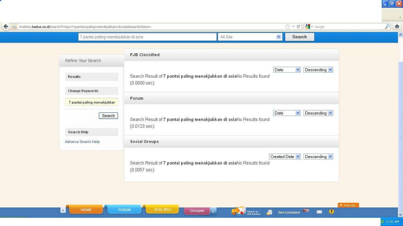
Task: Open the URL history dropdown arrow
Action: [293, 27]
